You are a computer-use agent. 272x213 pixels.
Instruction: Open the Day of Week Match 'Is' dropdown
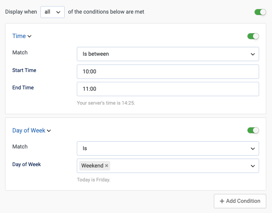click(x=168, y=148)
